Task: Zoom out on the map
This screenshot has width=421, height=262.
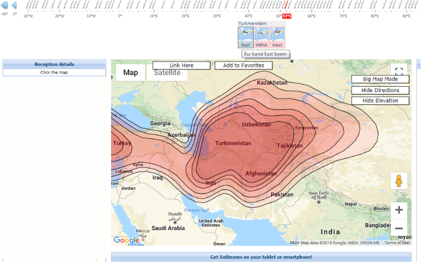Action: 399,228
